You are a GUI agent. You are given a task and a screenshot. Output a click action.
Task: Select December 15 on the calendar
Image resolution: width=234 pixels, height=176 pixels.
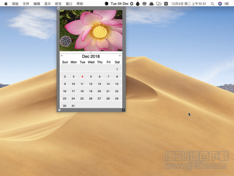point(117,84)
